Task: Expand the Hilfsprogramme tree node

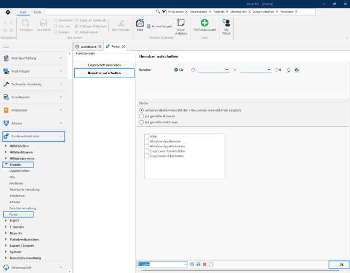Action: coord(6,158)
